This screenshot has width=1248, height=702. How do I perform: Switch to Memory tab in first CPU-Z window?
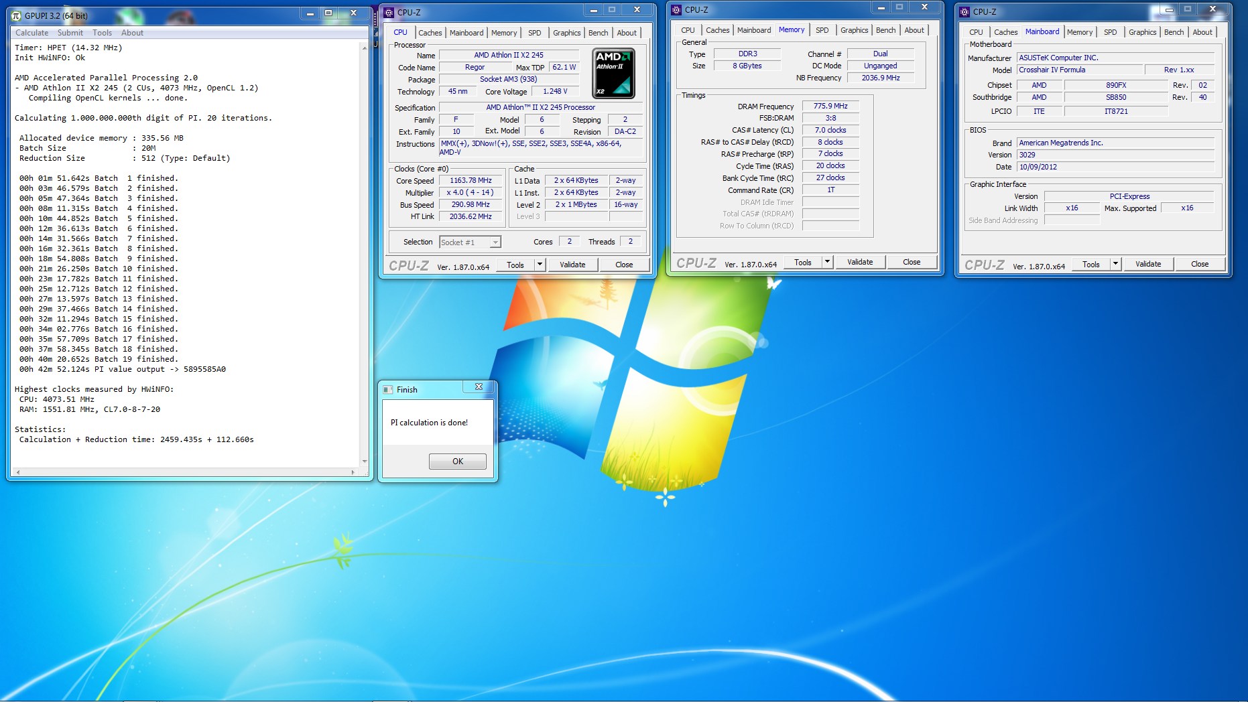click(x=504, y=33)
